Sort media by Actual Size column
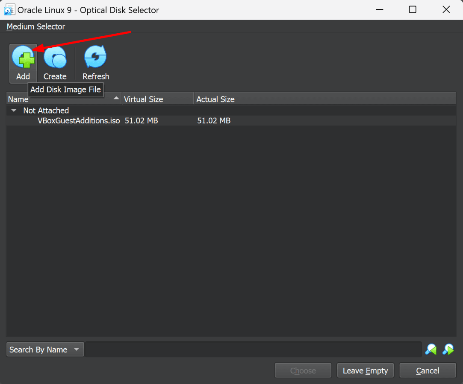This screenshot has width=463, height=384. pos(215,99)
